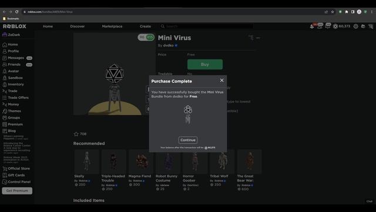Image resolution: width=376 pixels, height=212 pixels.
Task: Open the Discover tab
Action: coord(77,26)
